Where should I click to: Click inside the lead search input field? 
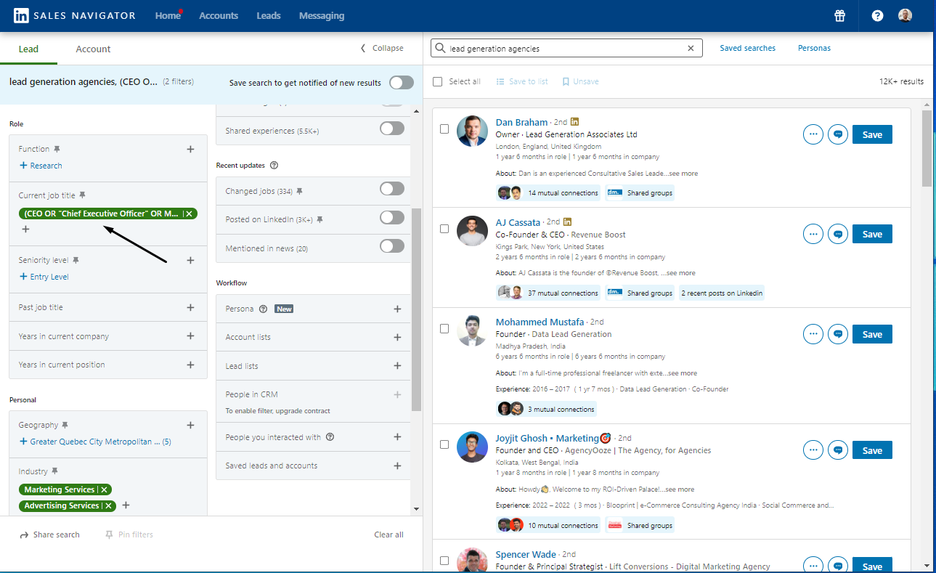coord(566,48)
